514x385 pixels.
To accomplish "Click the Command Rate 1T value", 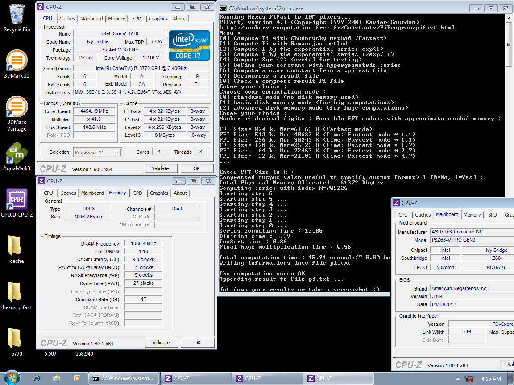I will [x=144, y=299].
